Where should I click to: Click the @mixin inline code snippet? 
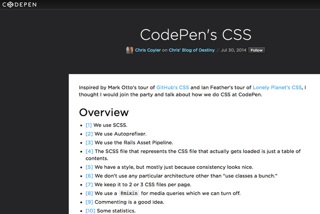tap(129, 193)
